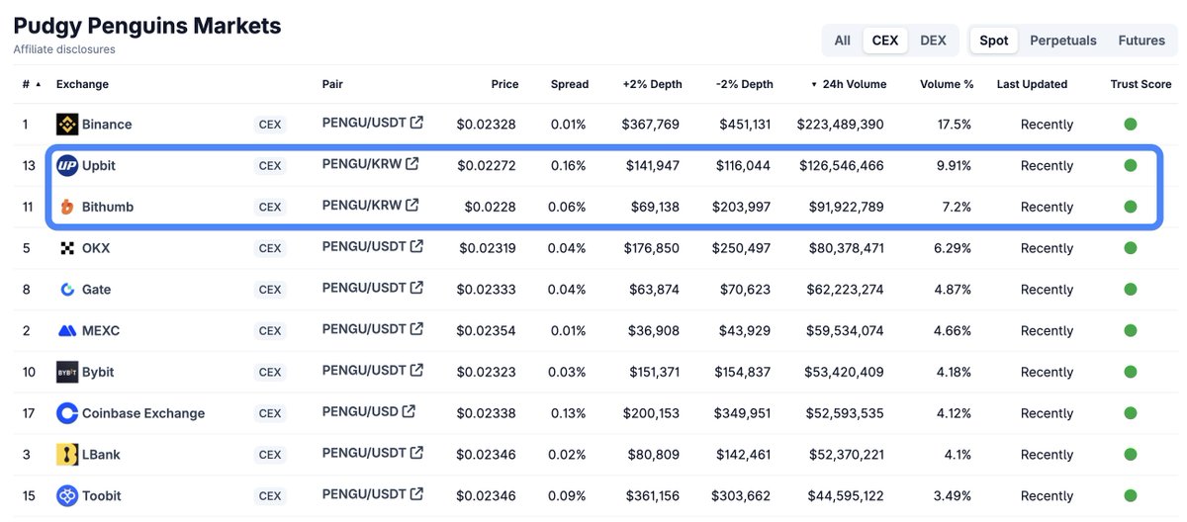Open external link icon for Coinbase PENGU/USD
Image resolution: width=1187 pixels, height=522 pixels.
(x=409, y=411)
